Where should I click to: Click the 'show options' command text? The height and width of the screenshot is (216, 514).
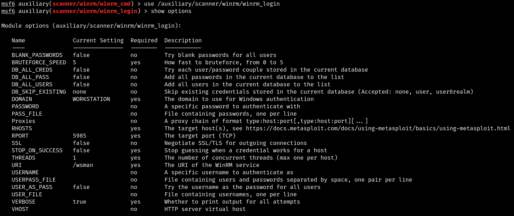tap(171, 11)
